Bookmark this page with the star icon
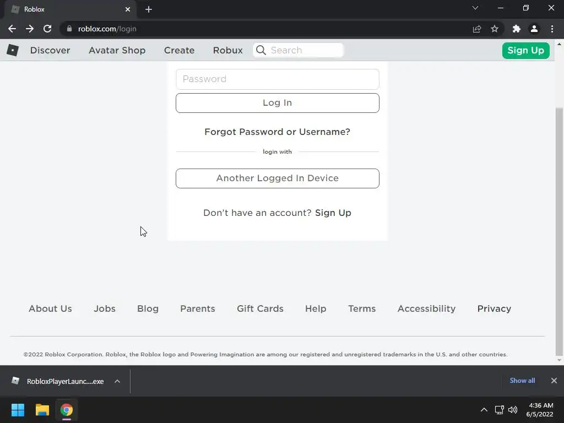The image size is (564, 423). coord(495,29)
